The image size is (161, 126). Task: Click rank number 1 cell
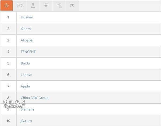pos(8,17)
